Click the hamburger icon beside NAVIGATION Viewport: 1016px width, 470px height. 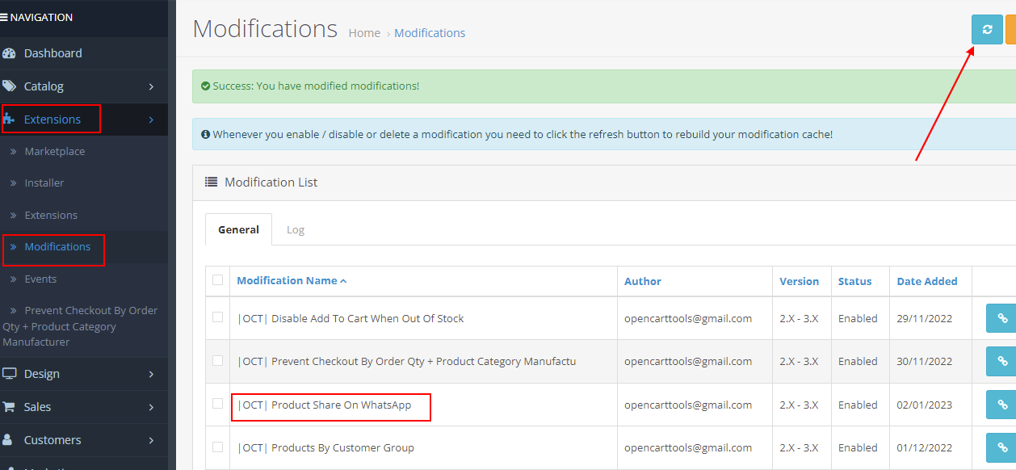click(x=5, y=17)
